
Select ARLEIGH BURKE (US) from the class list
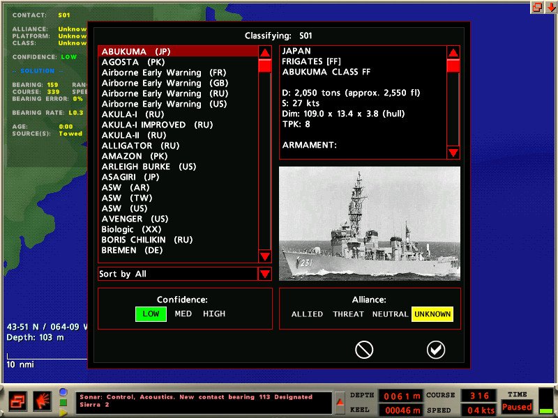(149, 166)
